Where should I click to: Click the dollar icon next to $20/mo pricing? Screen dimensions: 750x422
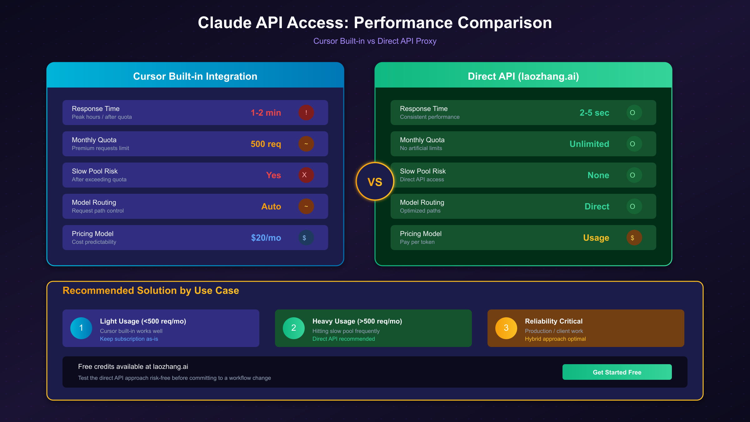306,238
